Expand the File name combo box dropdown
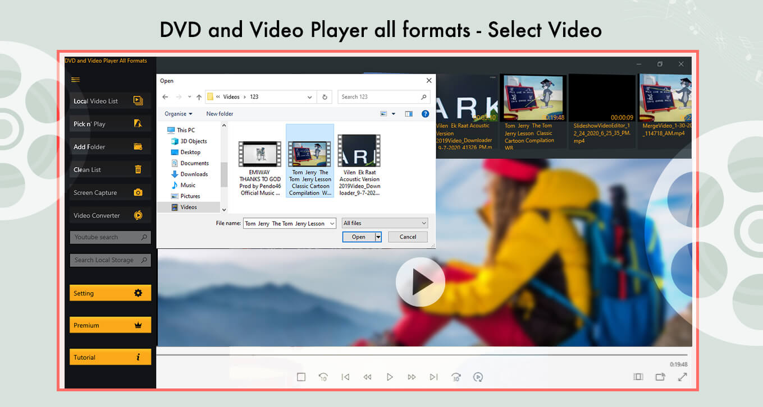This screenshot has height=407, width=763. tap(331, 223)
